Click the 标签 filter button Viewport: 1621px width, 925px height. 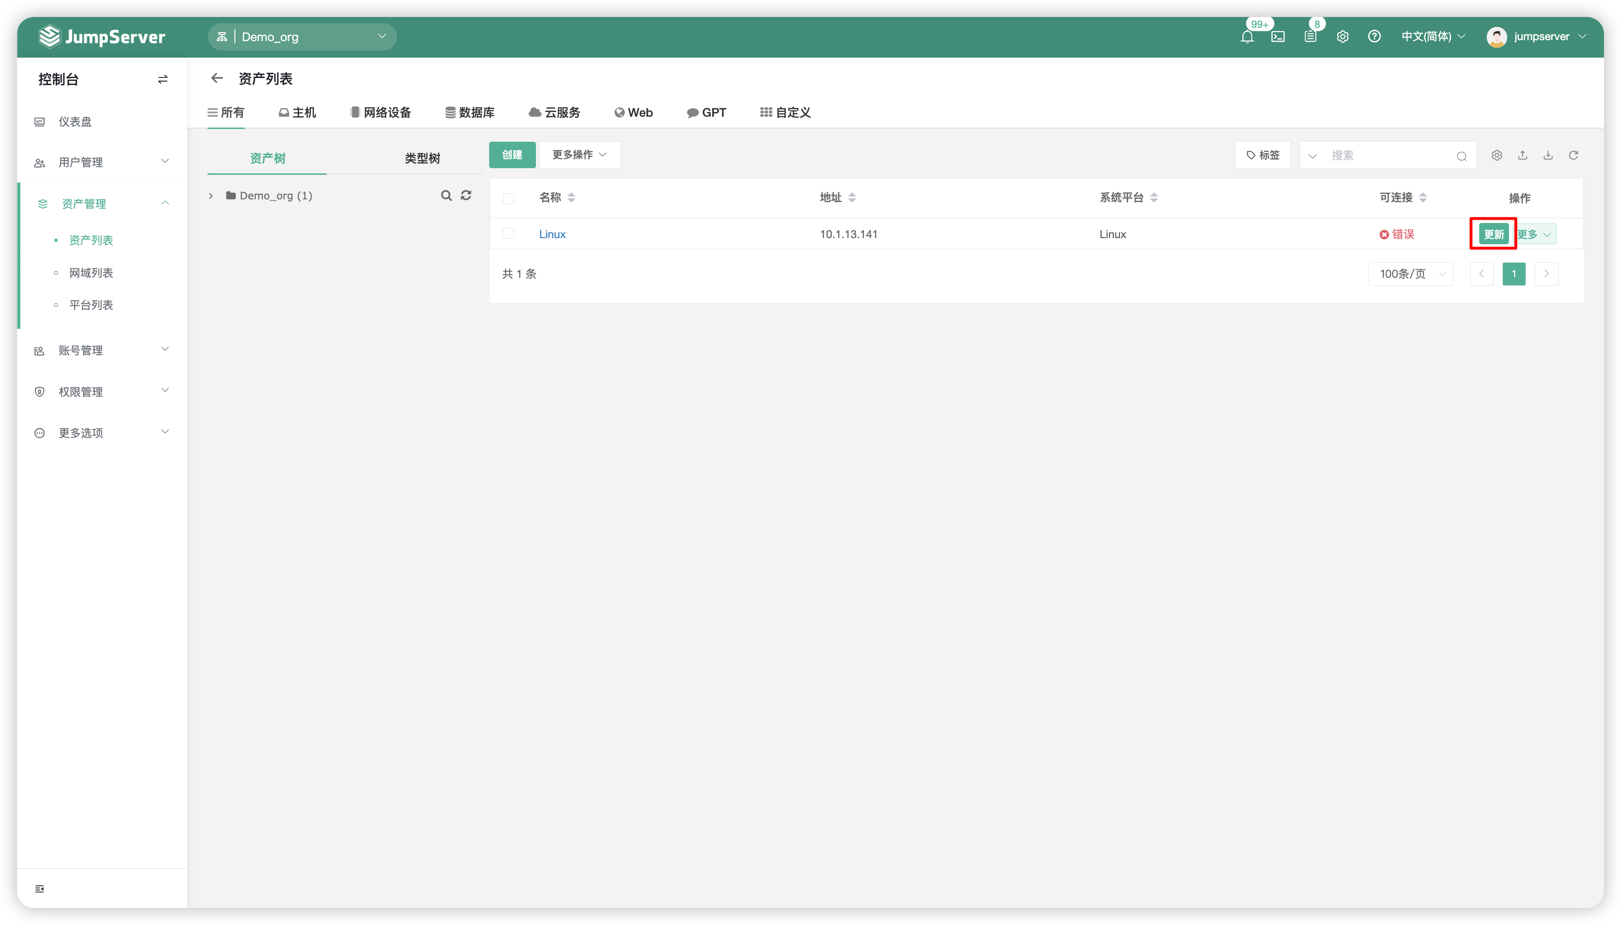click(1262, 155)
